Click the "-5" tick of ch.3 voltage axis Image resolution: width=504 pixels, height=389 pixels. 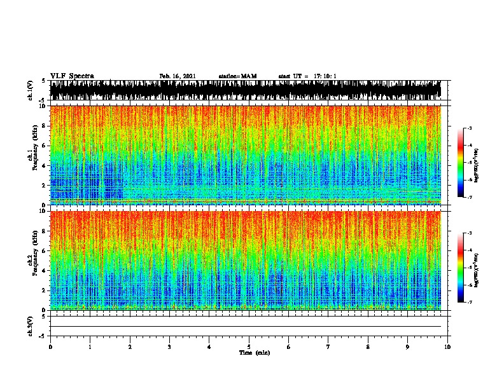coord(43,336)
